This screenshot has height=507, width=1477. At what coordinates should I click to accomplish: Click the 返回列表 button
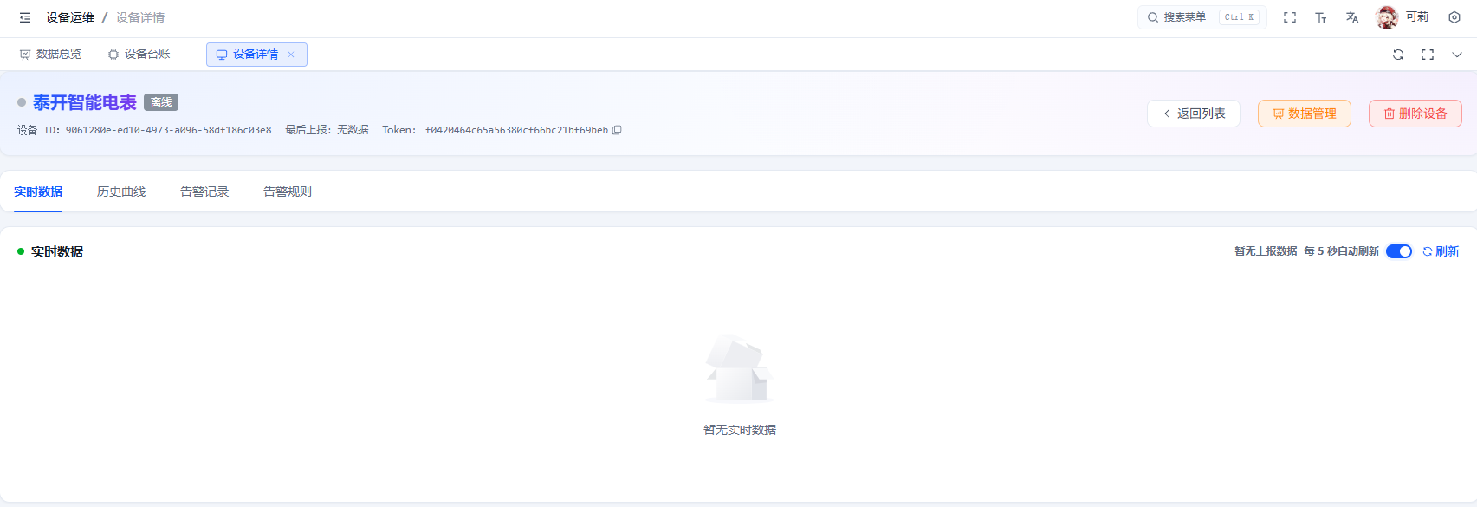click(x=1194, y=114)
